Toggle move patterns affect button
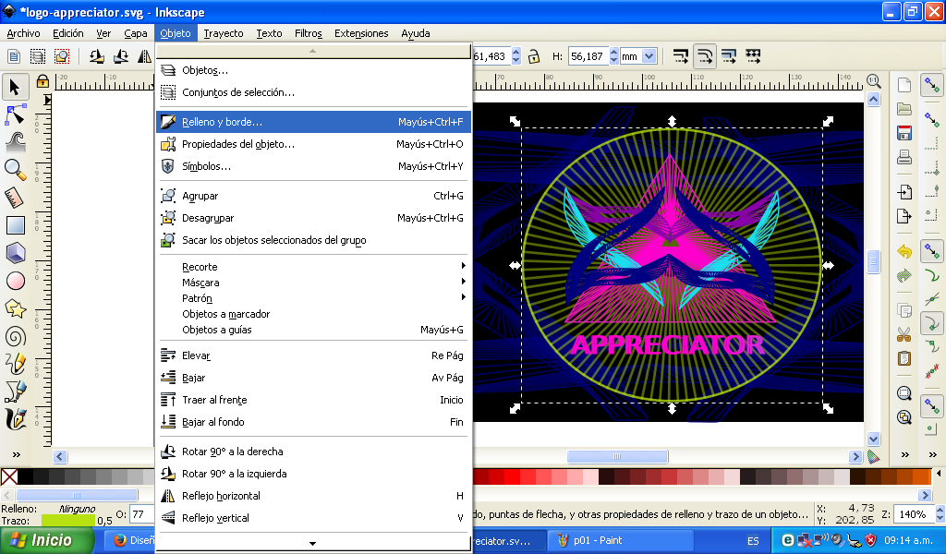The height and width of the screenshot is (554, 946). click(x=753, y=56)
